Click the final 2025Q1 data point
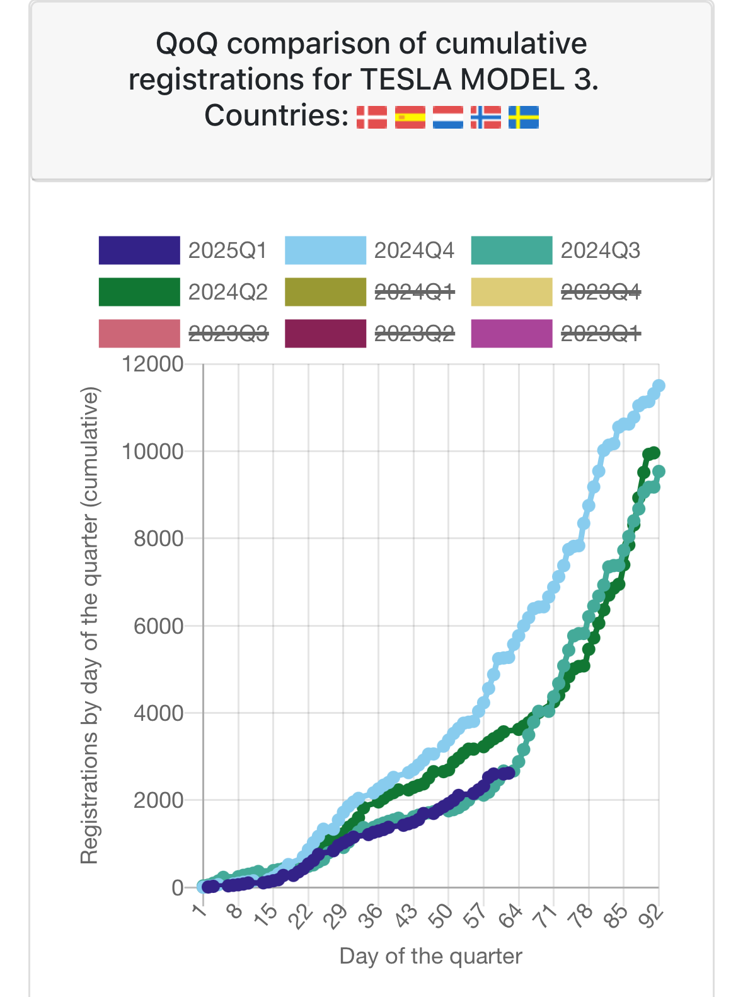The height and width of the screenshot is (997, 743). click(509, 773)
